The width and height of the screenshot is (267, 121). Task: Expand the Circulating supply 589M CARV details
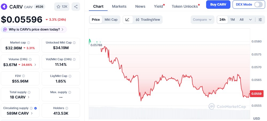tap(32, 113)
